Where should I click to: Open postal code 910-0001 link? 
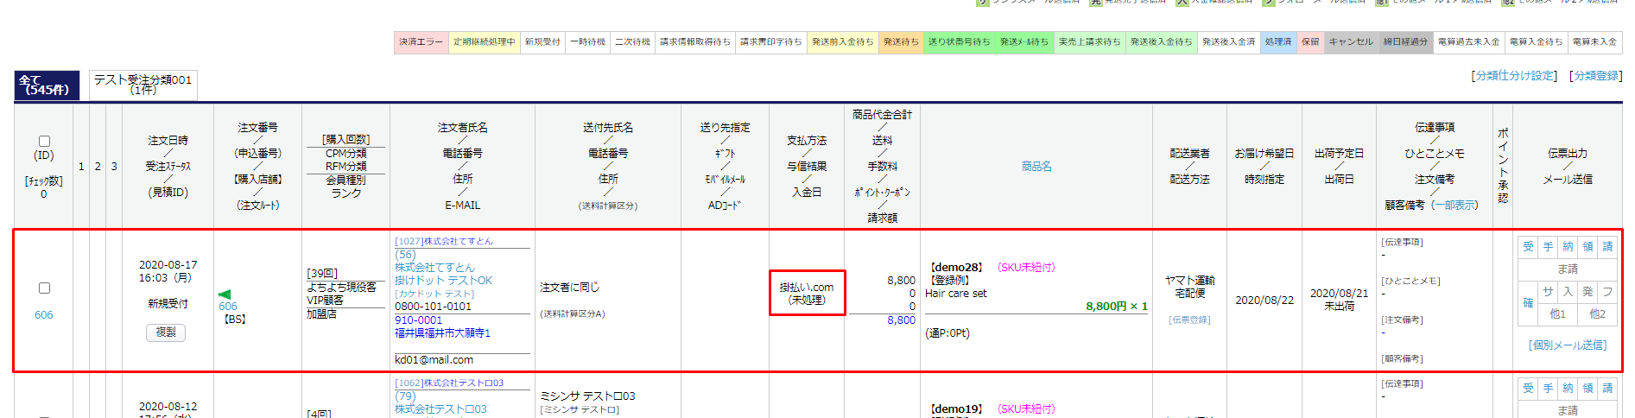coord(418,320)
